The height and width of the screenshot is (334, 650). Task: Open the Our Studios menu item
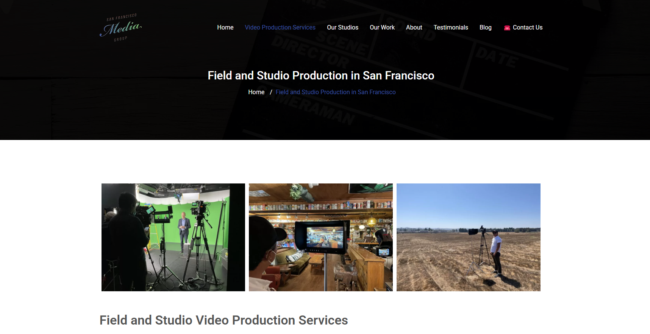tap(342, 27)
